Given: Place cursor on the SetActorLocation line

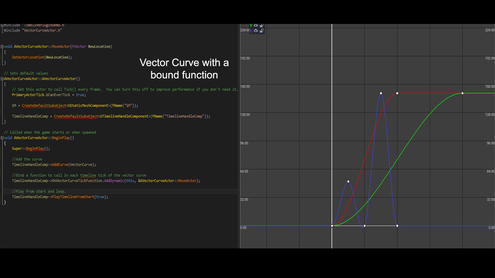Looking at the screenshot, I should [42, 57].
